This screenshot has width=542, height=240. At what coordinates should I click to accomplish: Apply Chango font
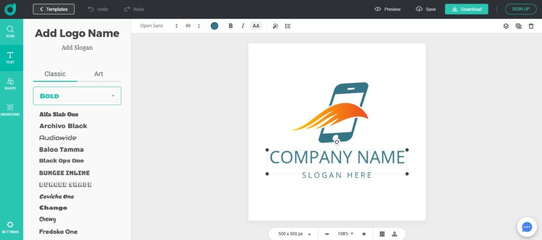53,208
